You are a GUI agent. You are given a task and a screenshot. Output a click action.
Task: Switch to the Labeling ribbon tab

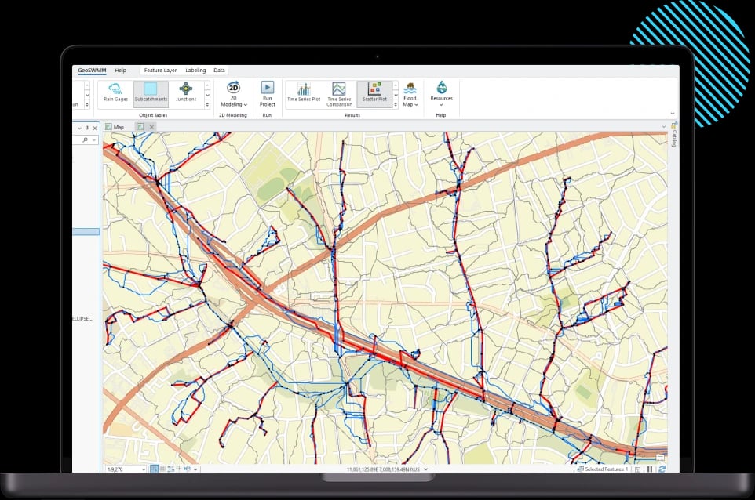(x=195, y=71)
